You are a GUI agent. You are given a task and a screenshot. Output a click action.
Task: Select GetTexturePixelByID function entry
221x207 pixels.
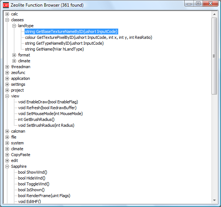coord(88,37)
